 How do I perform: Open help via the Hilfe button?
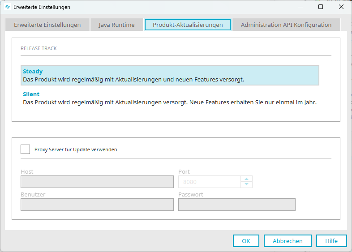click(331, 241)
